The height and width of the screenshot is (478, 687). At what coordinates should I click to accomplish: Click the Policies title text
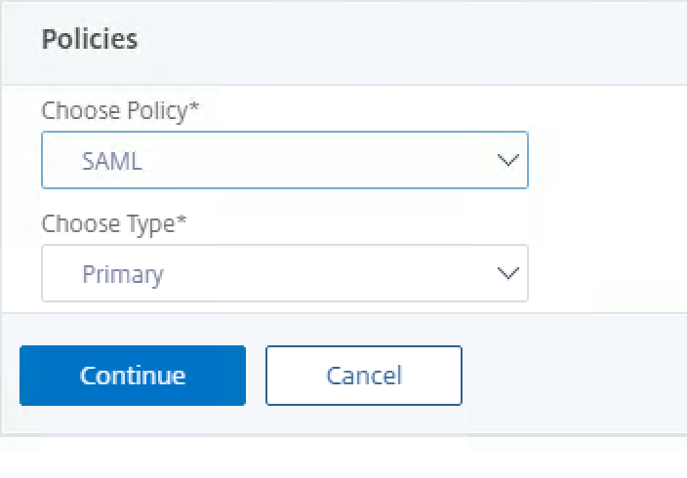pos(90,39)
